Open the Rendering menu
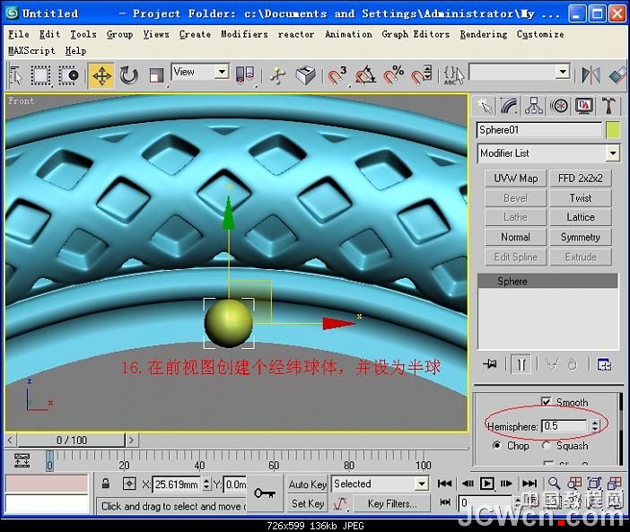The image size is (630, 532). [x=484, y=34]
